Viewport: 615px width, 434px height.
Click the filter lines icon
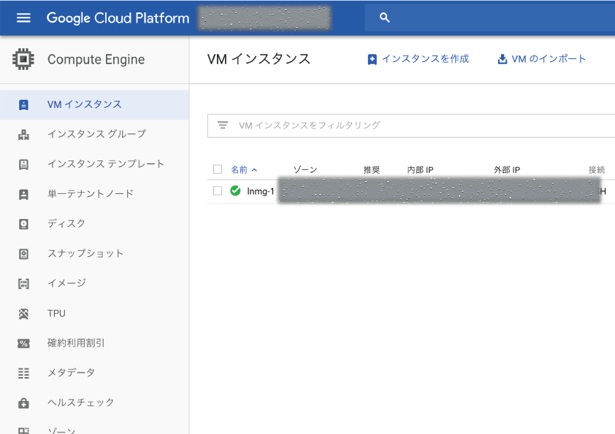(x=223, y=125)
